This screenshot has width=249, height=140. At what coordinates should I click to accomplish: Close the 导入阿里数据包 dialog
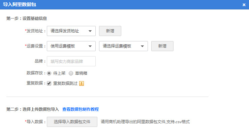click(x=244, y=5)
